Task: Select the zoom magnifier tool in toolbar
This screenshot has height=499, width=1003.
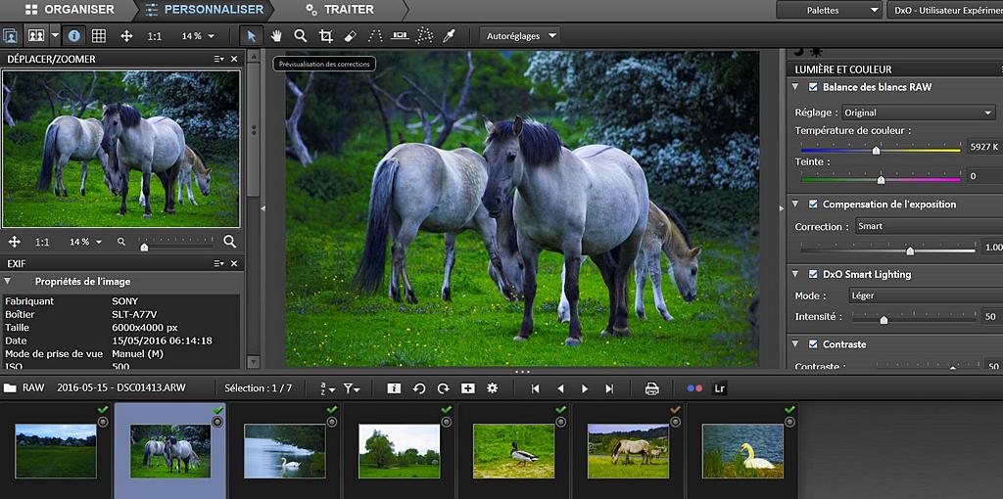Action: [x=301, y=36]
